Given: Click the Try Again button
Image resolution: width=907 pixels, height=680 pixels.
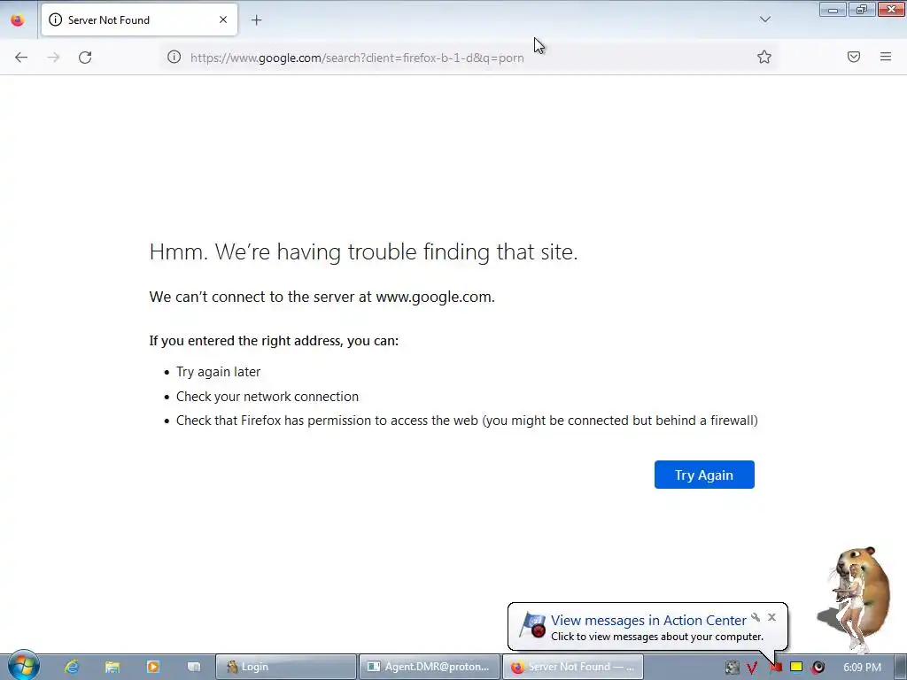Looking at the screenshot, I should click(704, 475).
